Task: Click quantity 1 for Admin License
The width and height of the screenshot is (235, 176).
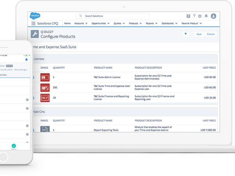Action: 54,77
